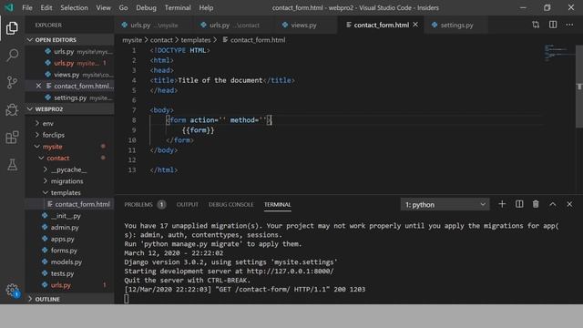Expand the OUTLINE section

69,299
